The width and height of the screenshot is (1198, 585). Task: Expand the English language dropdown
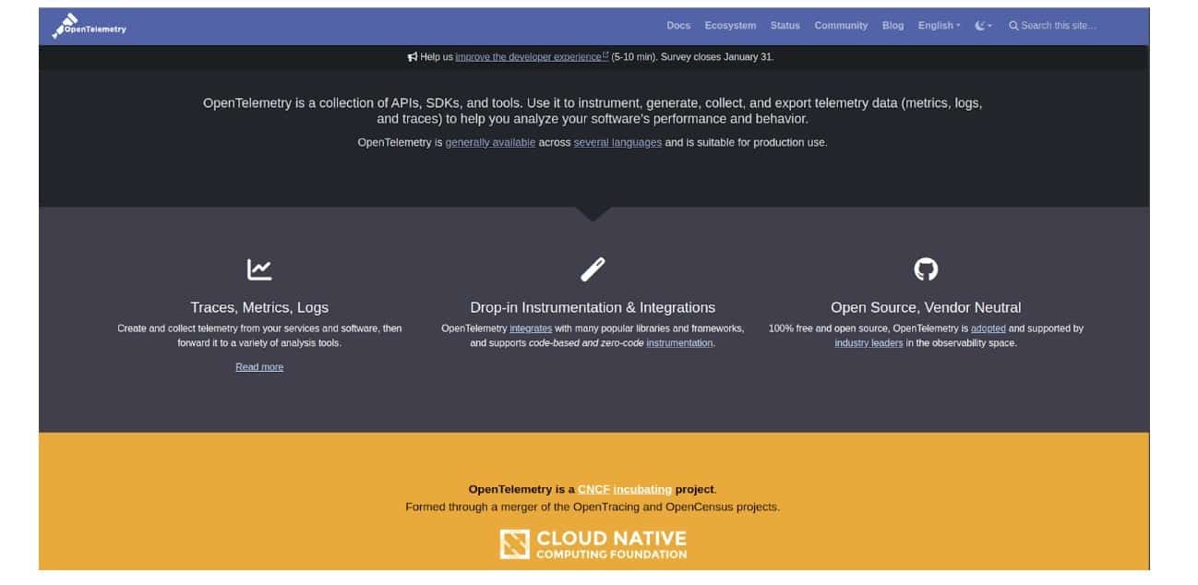click(x=939, y=26)
